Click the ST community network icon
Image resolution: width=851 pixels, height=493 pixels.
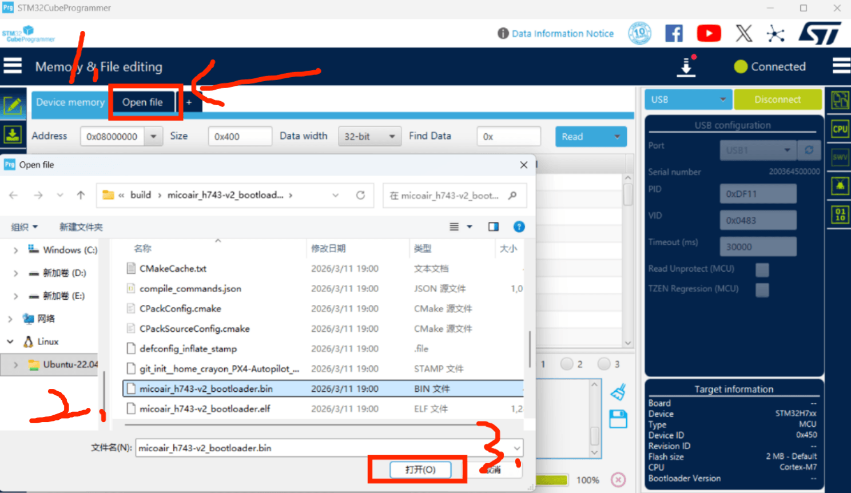coord(776,33)
